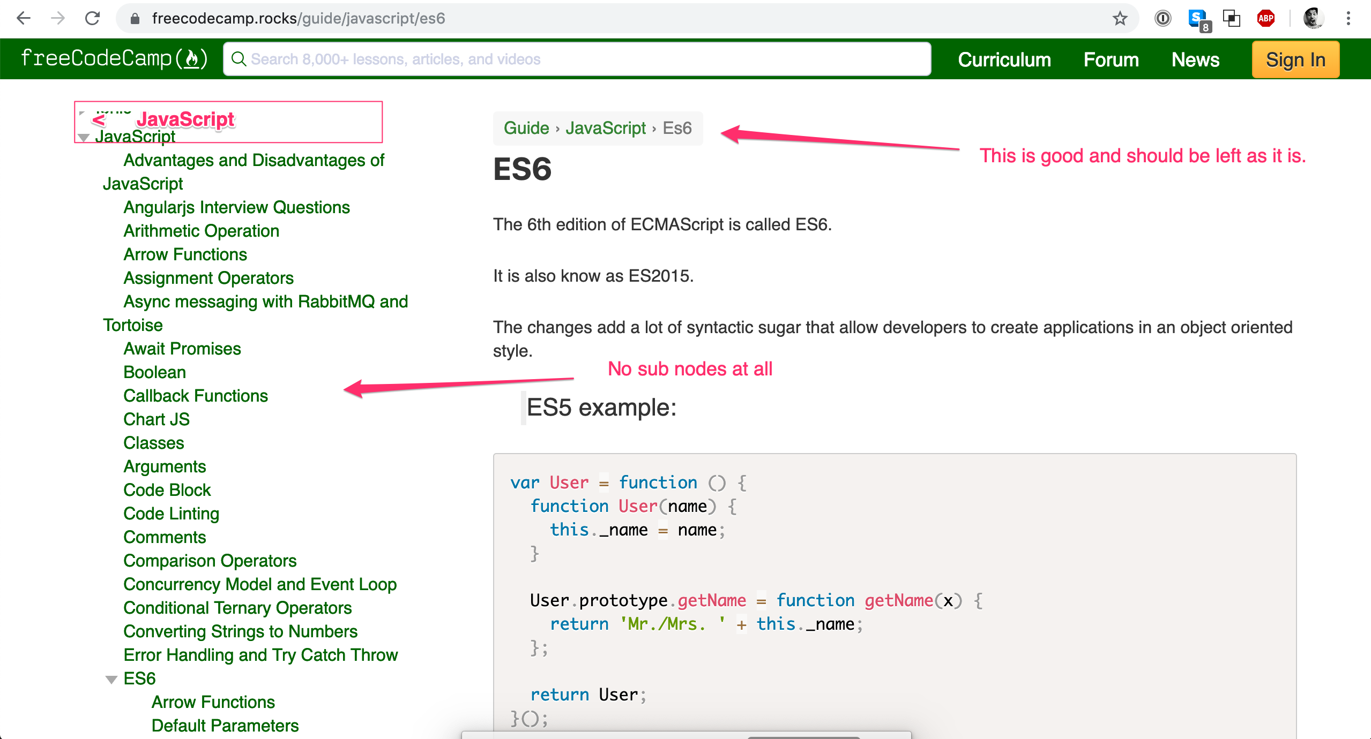Open the Chrome three-dot menu

1348,19
